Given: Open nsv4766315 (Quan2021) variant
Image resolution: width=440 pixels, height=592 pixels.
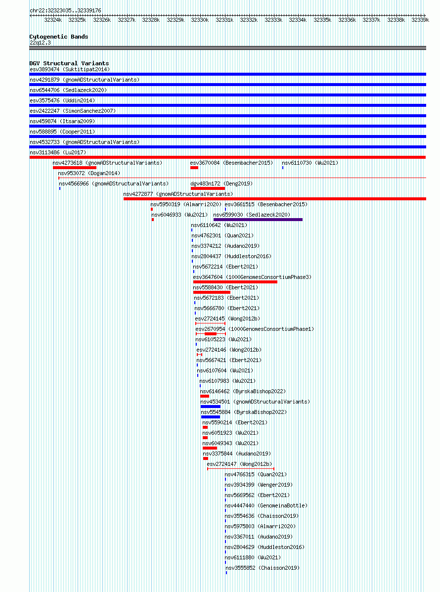Looking at the screenshot, I should 256,474.
